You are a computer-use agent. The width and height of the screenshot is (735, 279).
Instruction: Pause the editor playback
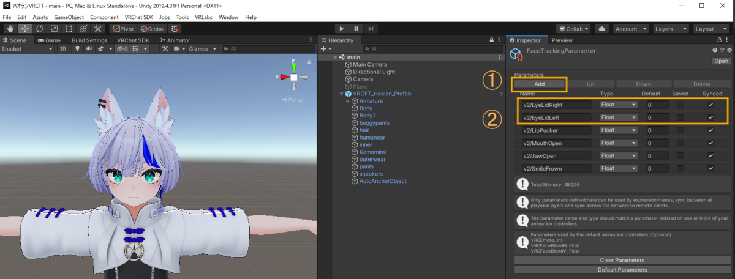pyautogui.click(x=356, y=29)
